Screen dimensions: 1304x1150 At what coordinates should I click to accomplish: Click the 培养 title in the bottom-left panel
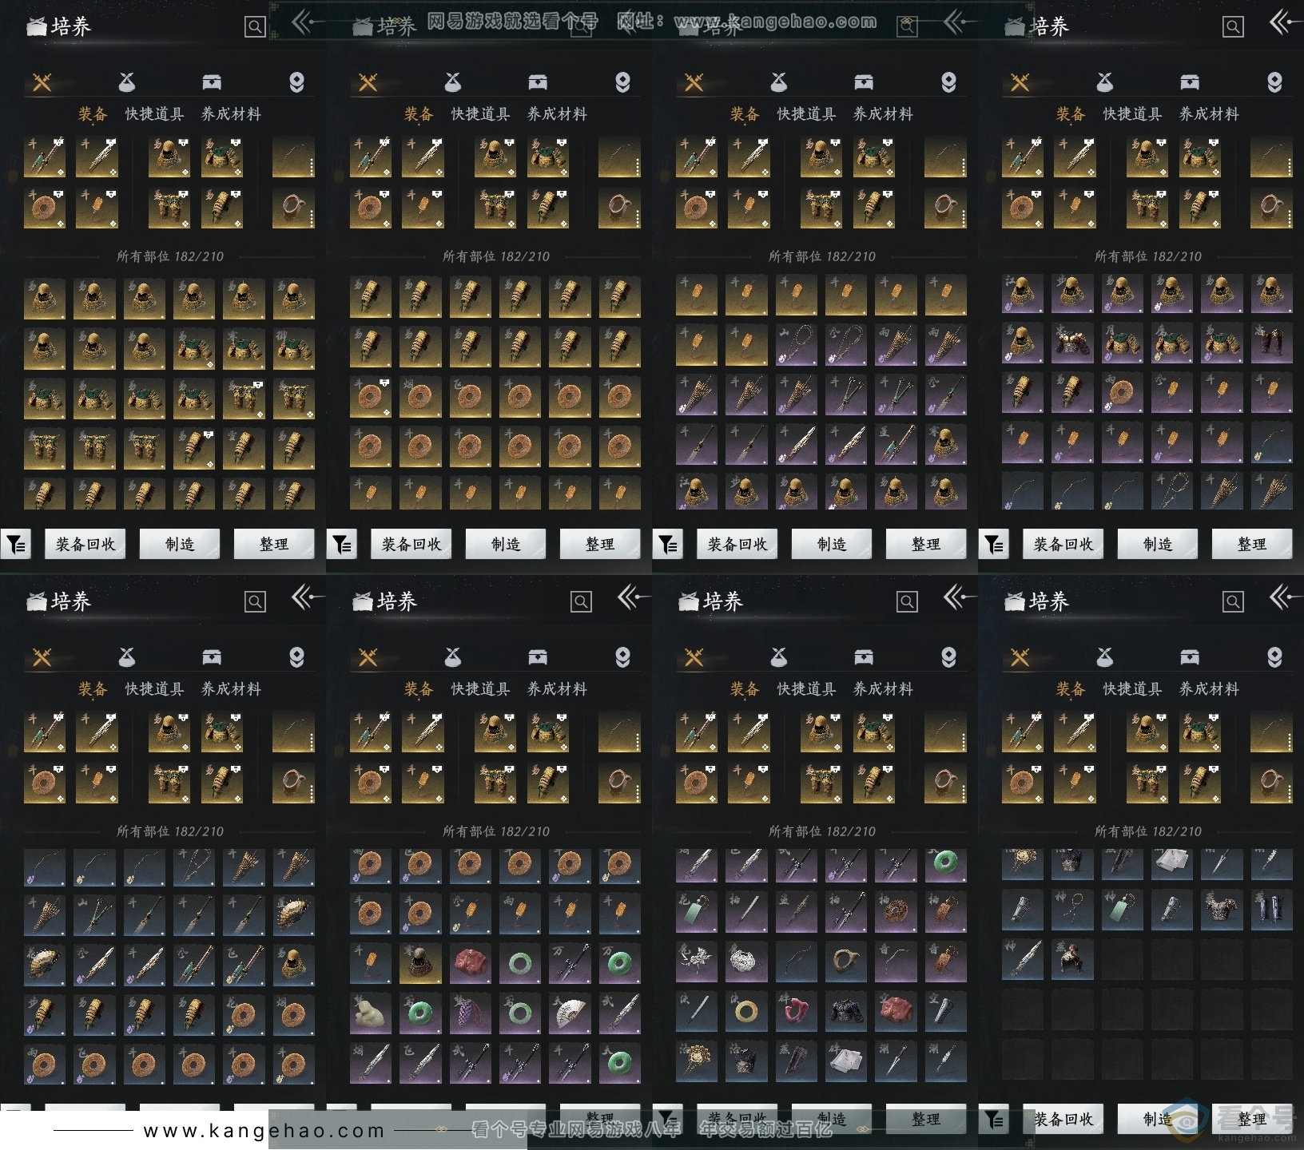[71, 601]
